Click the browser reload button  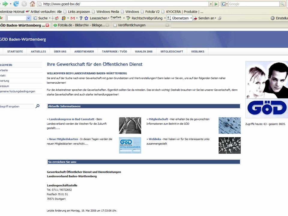pos(16,4)
